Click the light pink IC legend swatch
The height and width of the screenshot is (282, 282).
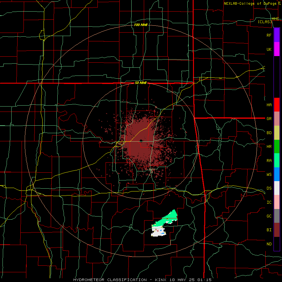tap(277, 202)
